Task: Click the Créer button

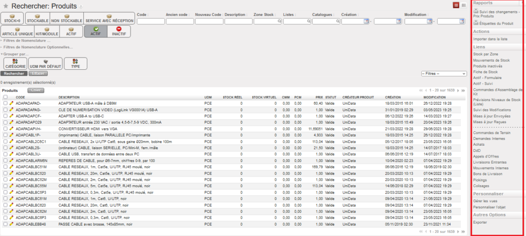Action: point(35,90)
